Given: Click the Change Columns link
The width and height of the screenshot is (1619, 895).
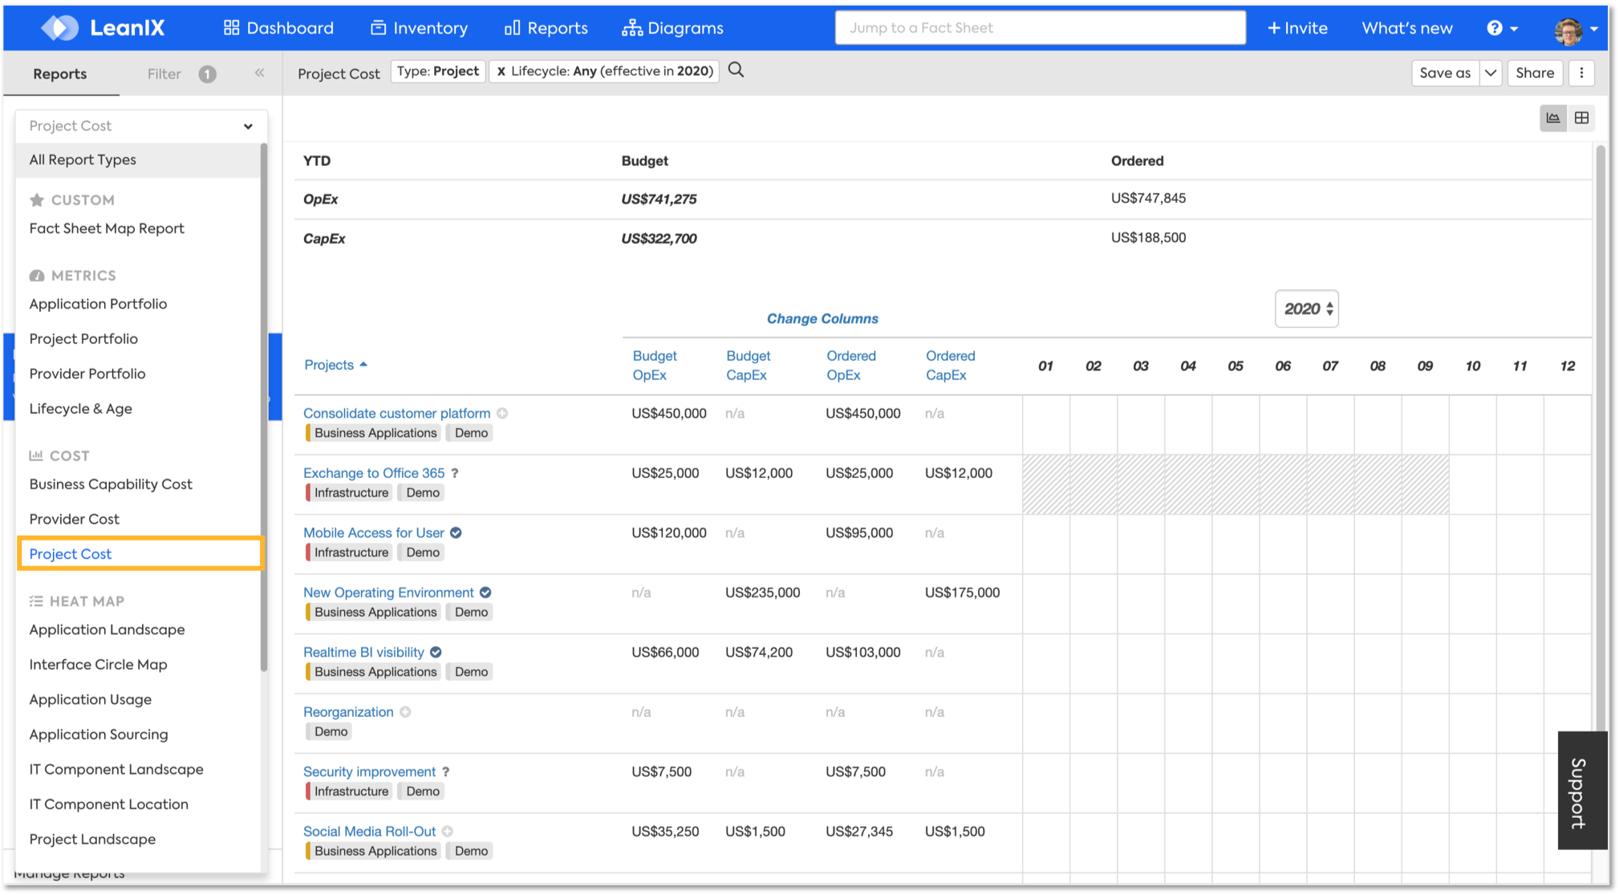Looking at the screenshot, I should click(822, 318).
